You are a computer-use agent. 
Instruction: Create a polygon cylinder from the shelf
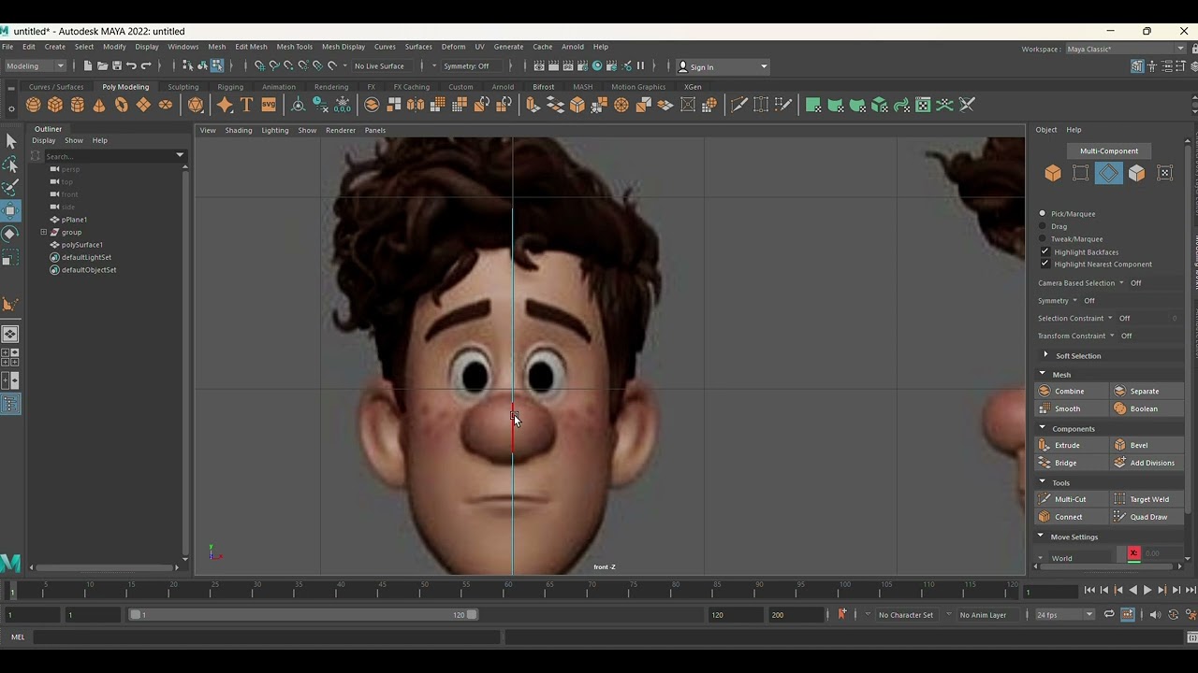(x=78, y=105)
